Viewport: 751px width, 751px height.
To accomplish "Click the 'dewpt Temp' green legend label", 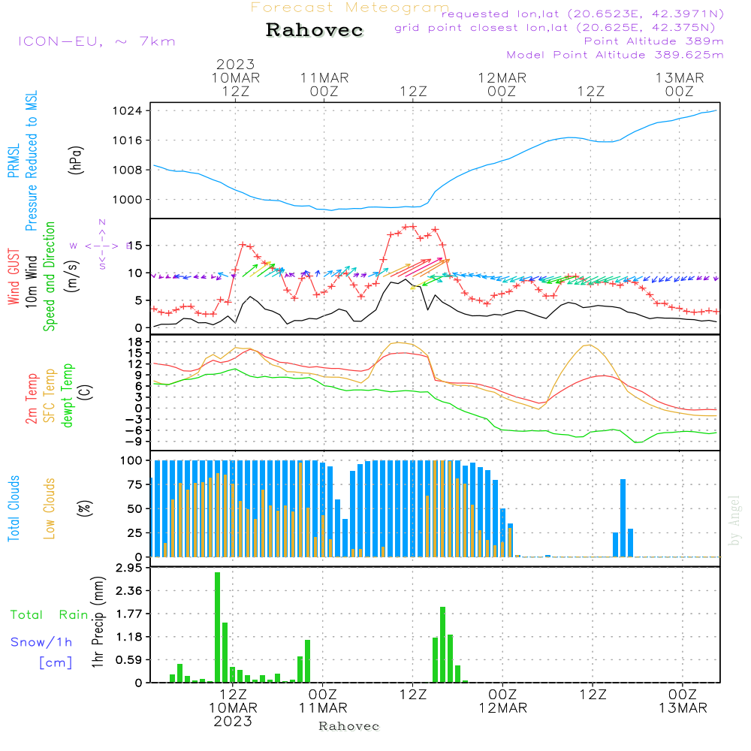I will [67, 395].
